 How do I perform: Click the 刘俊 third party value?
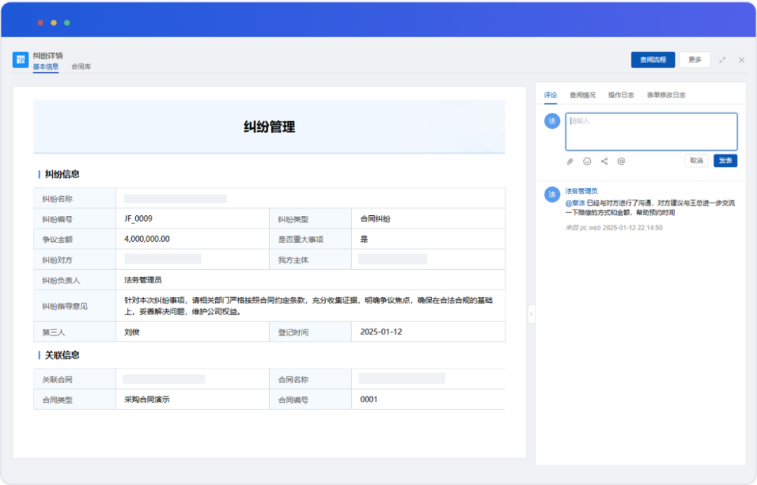pyautogui.click(x=132, y=332)
